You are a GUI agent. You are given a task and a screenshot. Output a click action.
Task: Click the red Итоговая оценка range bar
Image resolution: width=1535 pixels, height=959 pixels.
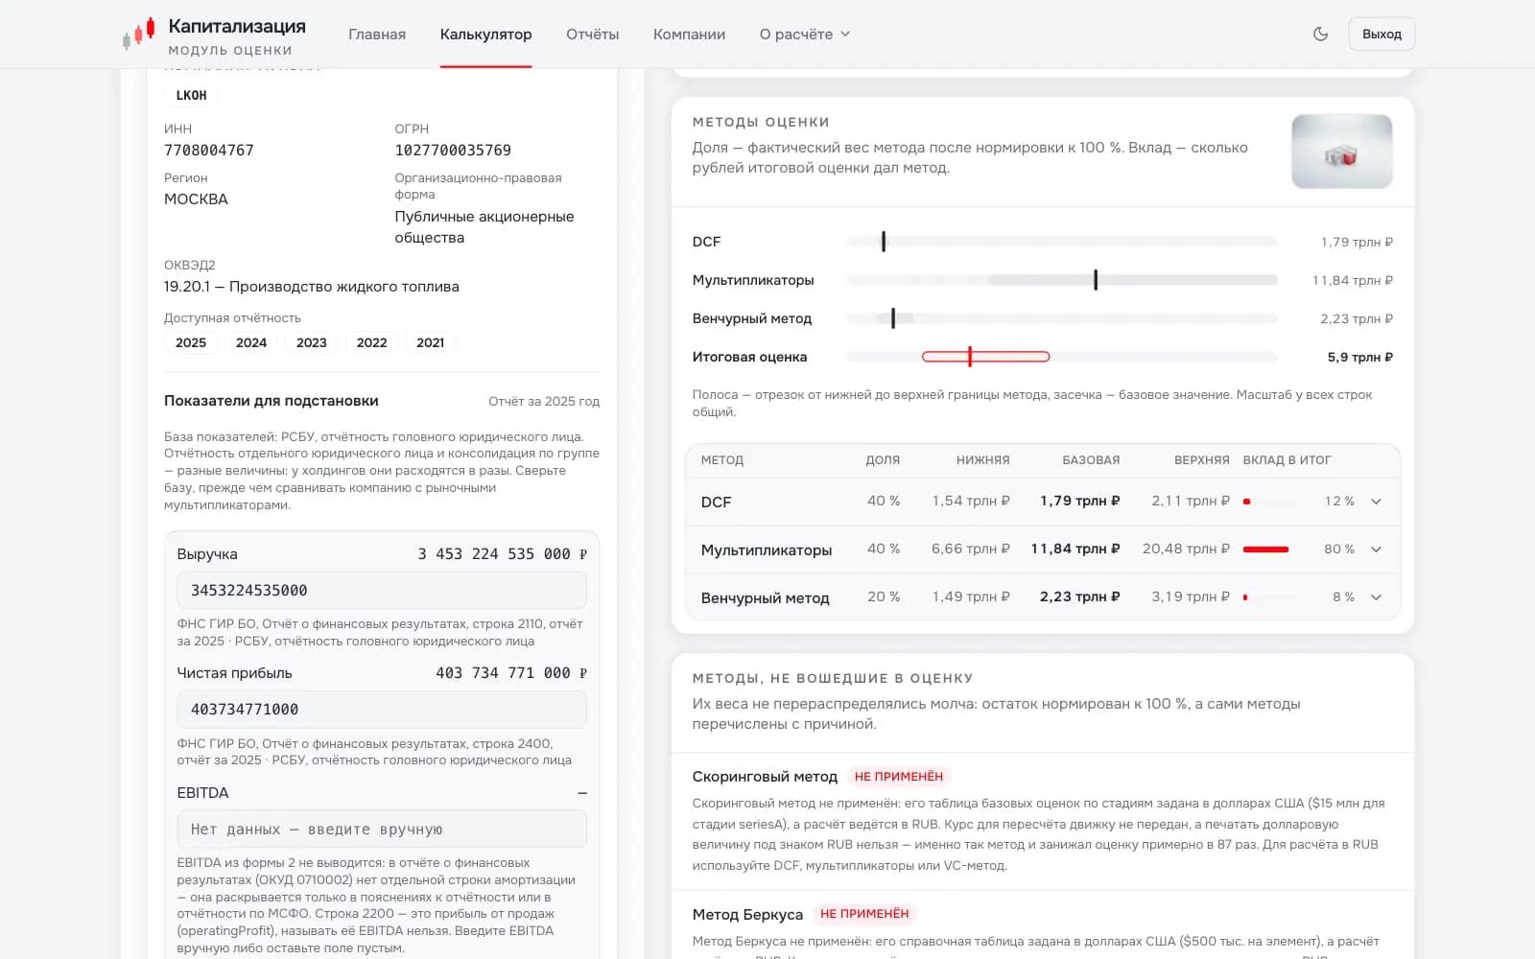coord(985,357)
